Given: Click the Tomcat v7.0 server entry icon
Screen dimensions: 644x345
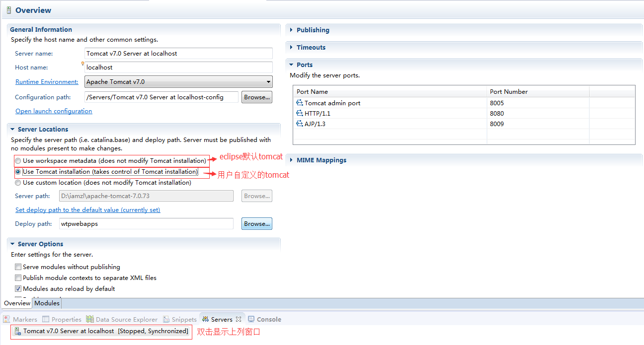Looking at the screenshot, I should pos(17,331).
